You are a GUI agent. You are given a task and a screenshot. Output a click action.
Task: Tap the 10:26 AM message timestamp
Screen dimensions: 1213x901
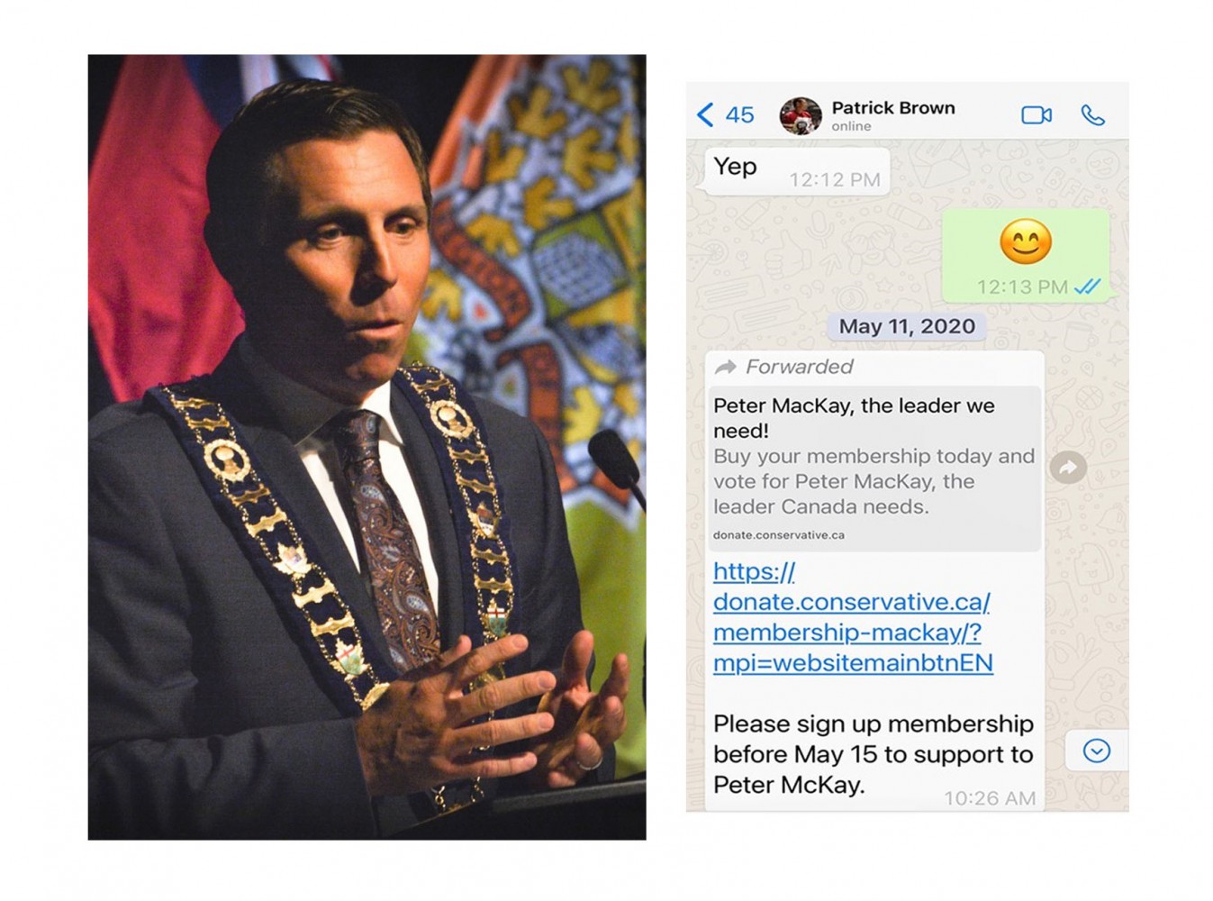pos(989,797)
